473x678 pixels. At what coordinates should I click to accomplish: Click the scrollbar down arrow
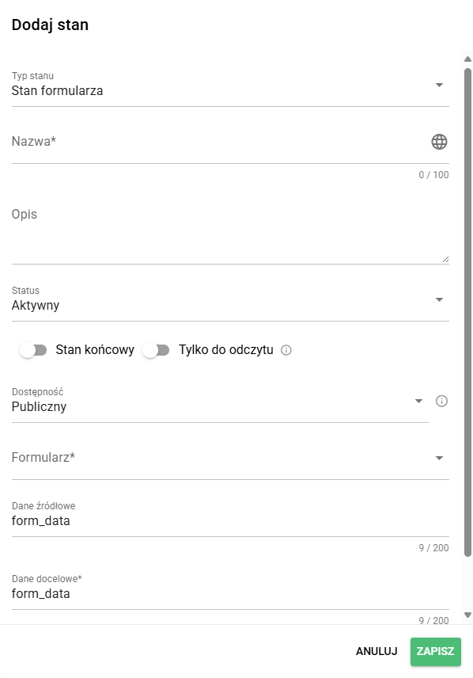point(467,615)
